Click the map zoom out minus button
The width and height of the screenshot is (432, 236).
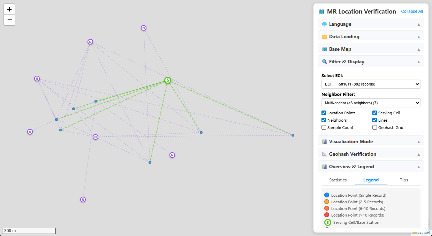[9, 20]
